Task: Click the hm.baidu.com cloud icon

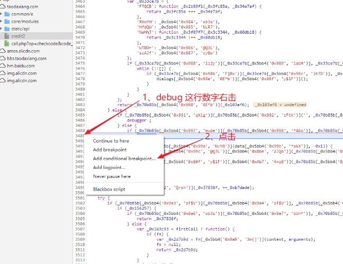Action: 3,66
